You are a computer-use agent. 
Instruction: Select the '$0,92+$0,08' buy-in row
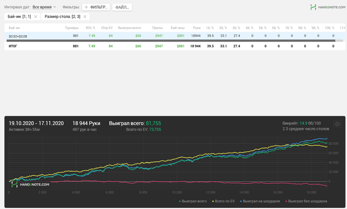coord(175,36)
